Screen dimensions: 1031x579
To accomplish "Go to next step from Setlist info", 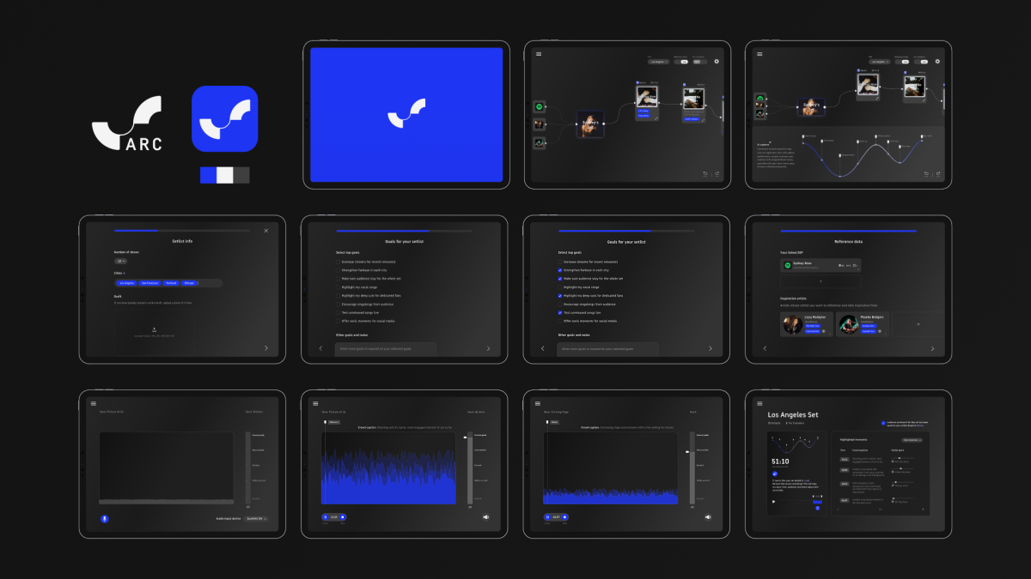I will click(265, 348).
